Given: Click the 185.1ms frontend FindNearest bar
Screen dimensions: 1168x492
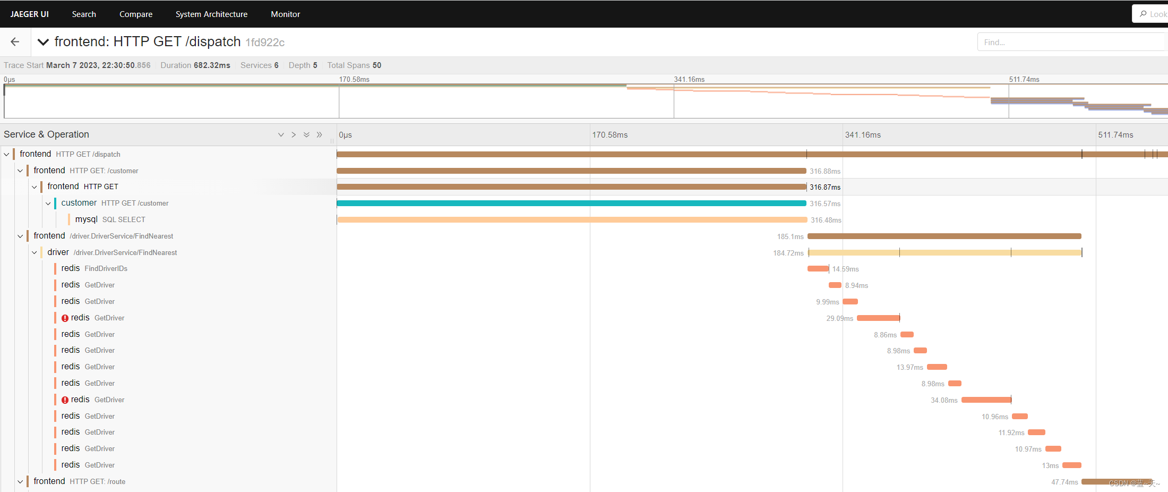Looking at the screenshot, I should point(944,236).
